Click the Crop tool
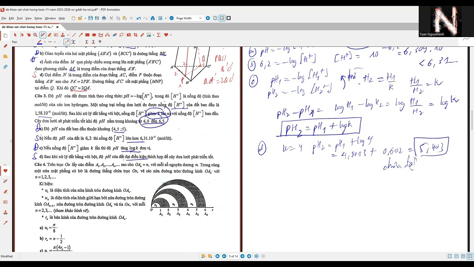 pos(136,35)
